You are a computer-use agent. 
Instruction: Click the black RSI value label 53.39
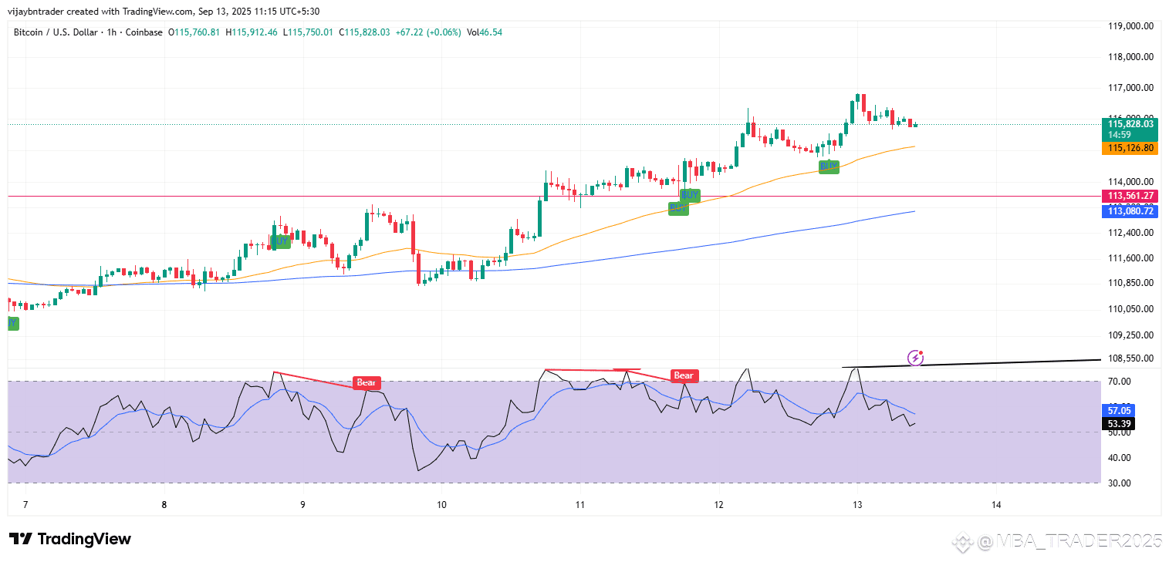tap(1119, 423)
